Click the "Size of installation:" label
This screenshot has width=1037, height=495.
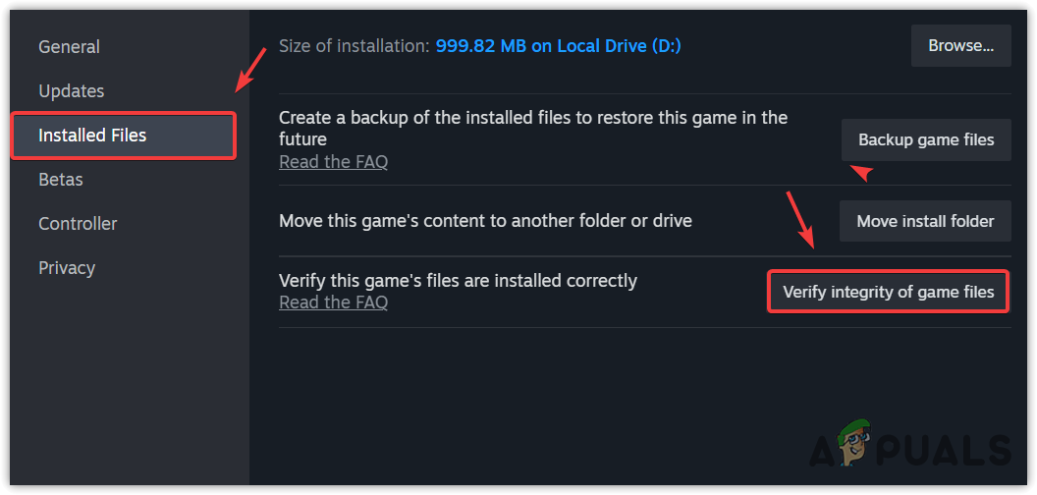coord(354,46)
